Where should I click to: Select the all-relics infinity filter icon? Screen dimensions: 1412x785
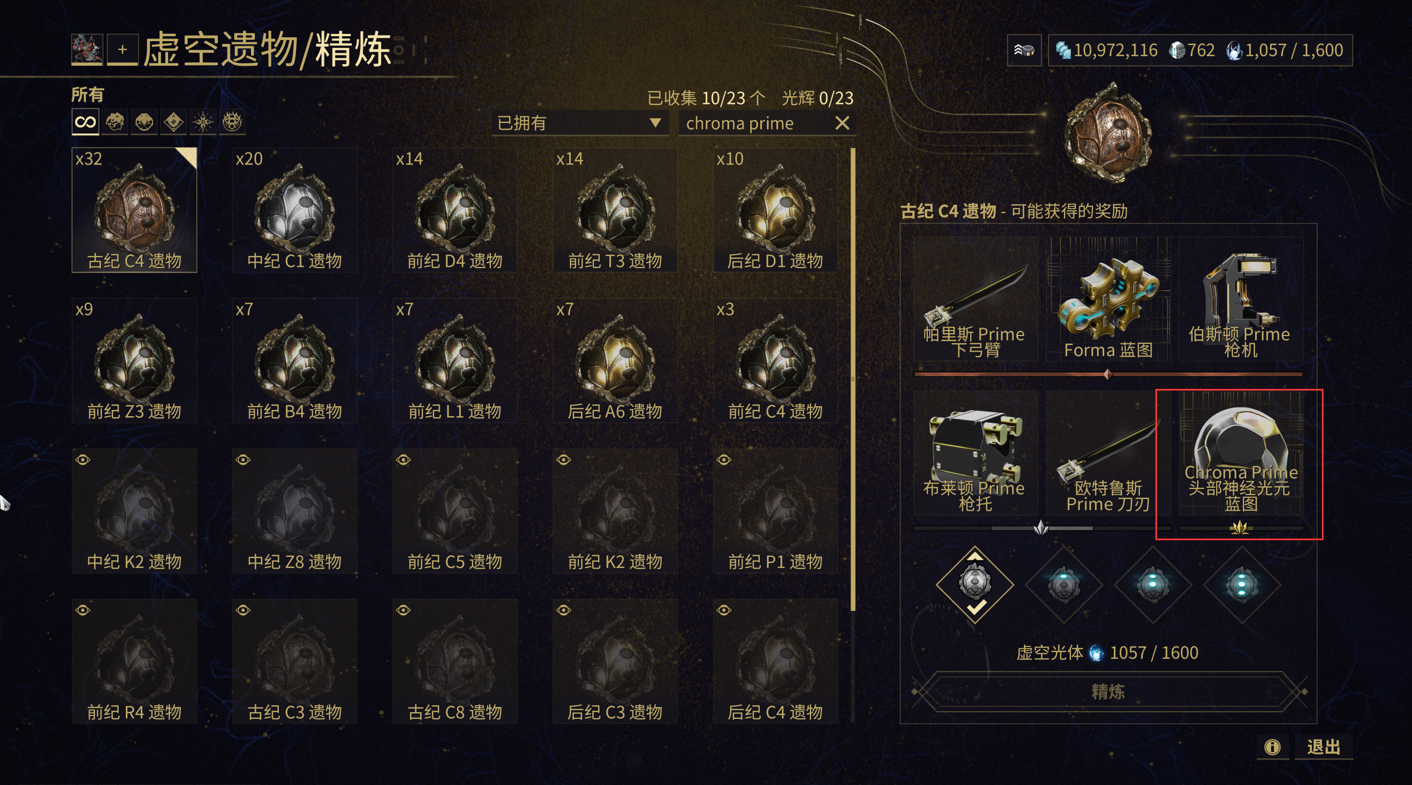85,122
